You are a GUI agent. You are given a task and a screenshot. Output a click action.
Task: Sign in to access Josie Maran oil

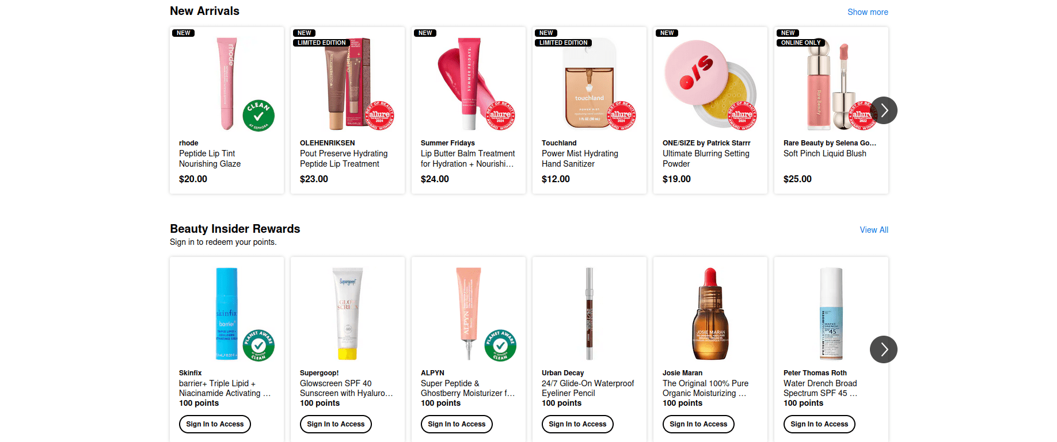coord(698,424)
